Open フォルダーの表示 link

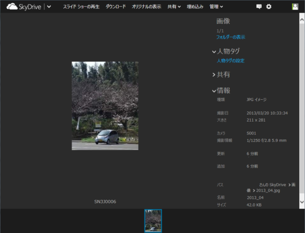[230, 37]
